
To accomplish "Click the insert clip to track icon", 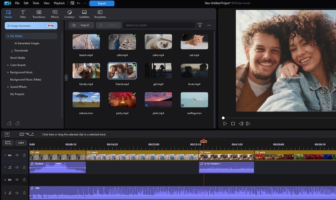I will (x=27, y=134).
